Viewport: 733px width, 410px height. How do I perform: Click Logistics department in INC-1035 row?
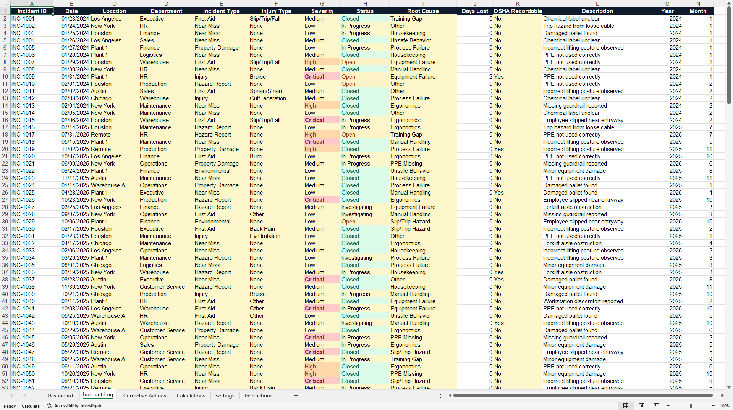pos(166,265)
